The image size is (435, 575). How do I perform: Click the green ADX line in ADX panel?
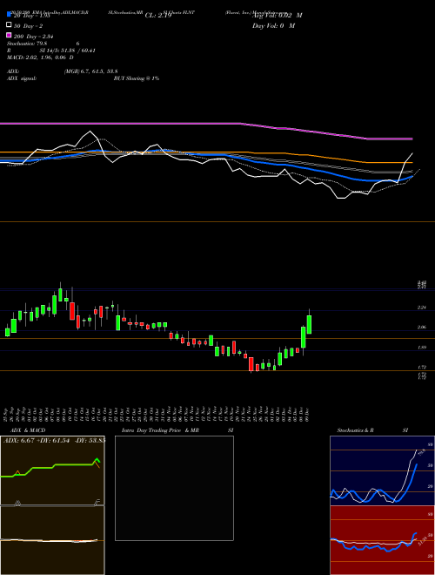(x=51, y=468)
